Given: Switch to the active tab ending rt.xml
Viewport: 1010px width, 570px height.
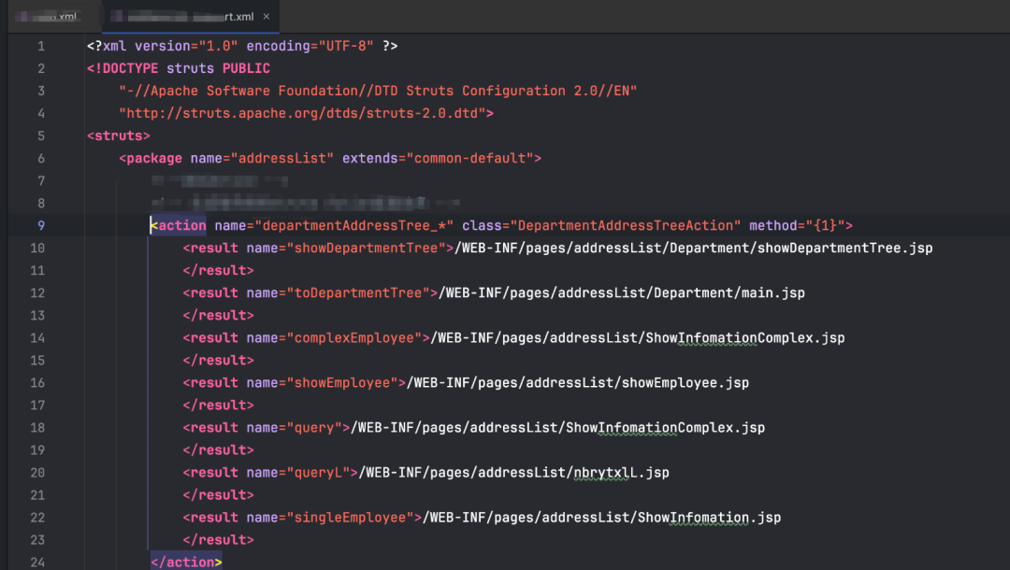Looking at the screenshot, I should click(x=190, y=17).
